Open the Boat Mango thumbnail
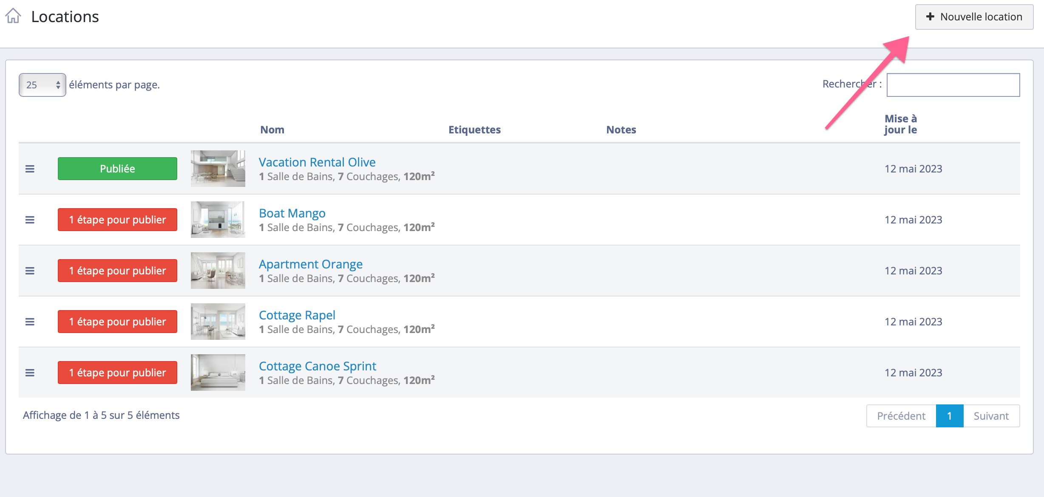 pyautogui.click(x=218, y=220)
